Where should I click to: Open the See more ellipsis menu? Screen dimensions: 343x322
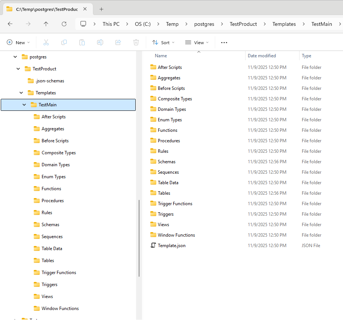[x=224, y=42]
